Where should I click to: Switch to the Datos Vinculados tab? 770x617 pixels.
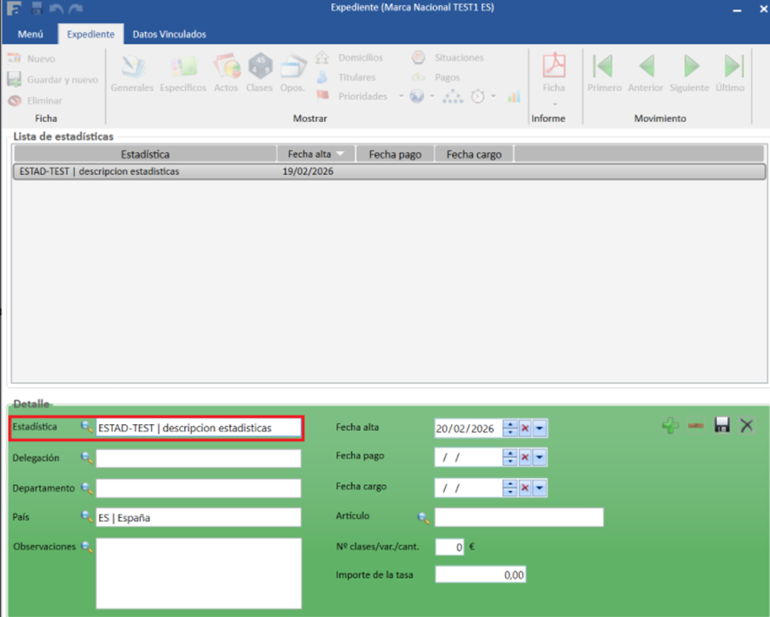[x=169, y=34]
